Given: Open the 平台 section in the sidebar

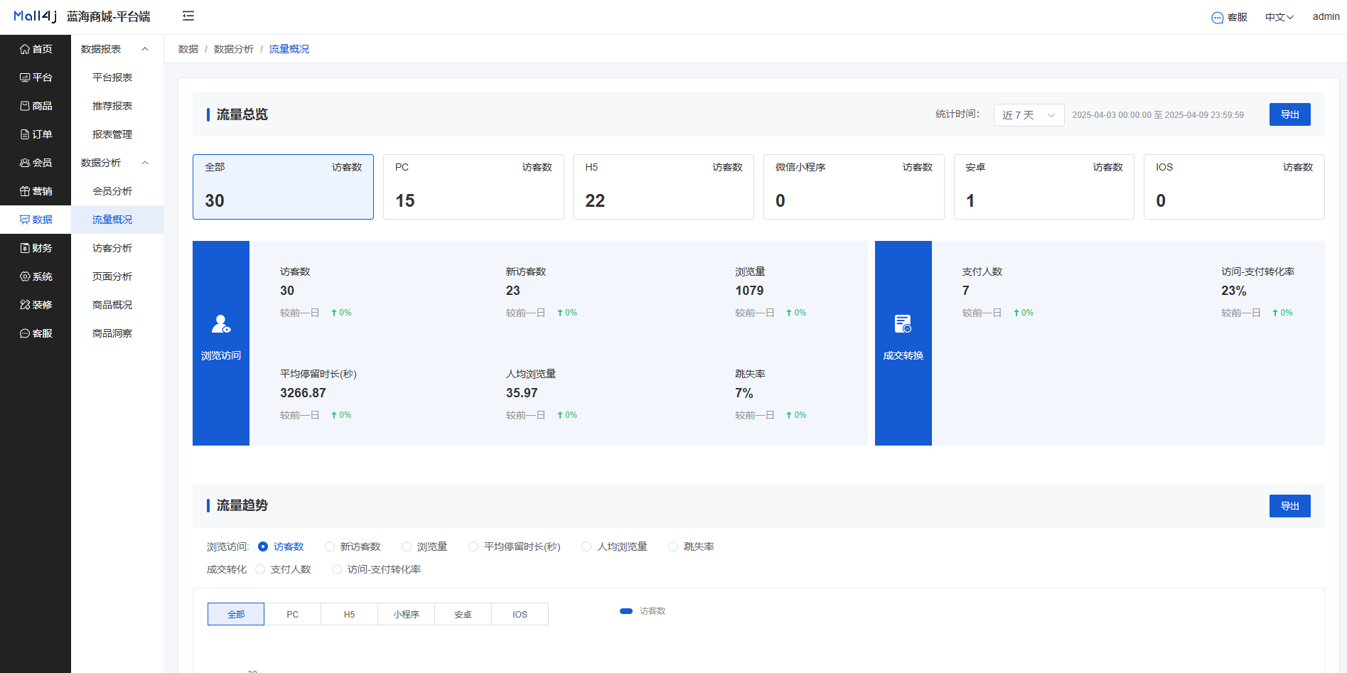Looking at the screenshot, I should tap(36, 77).
